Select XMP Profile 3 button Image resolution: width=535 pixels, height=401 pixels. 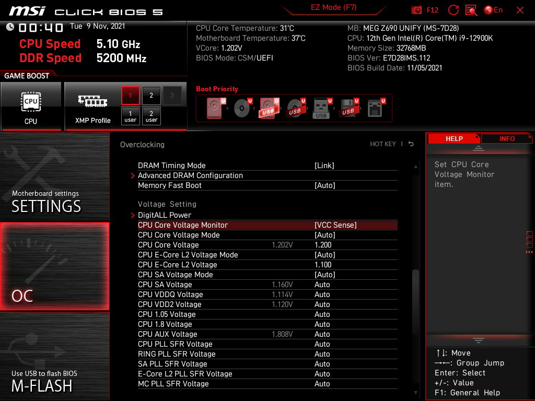(172, 96)
